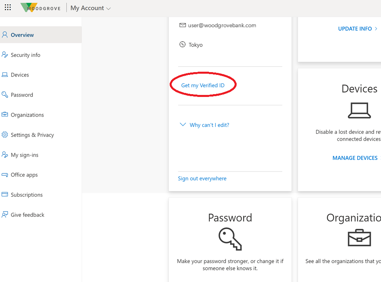381x282 pixels.
Task: Click the UPDATE INFO link
Action: click(355, 28)
